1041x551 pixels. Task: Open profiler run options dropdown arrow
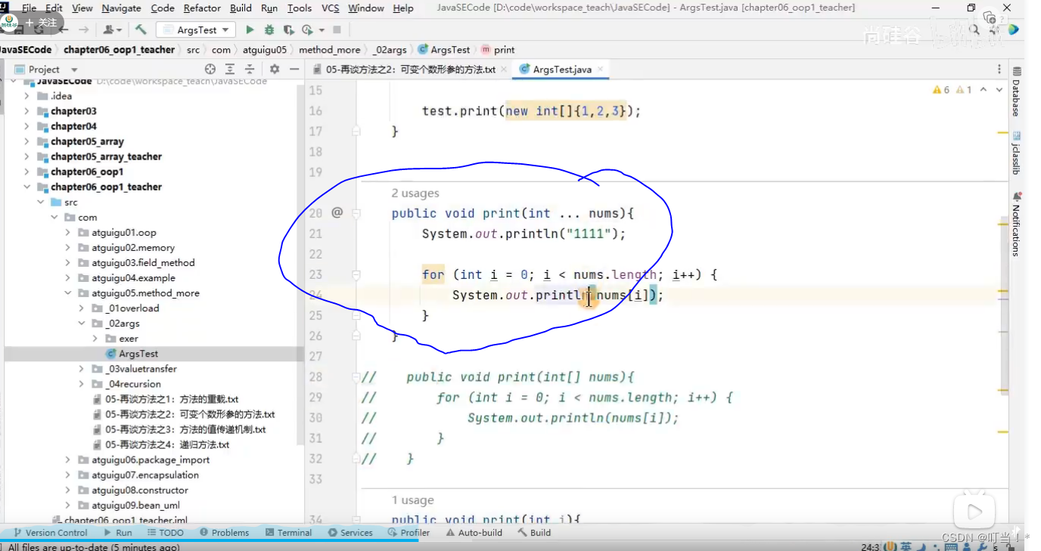coord(322,30)
